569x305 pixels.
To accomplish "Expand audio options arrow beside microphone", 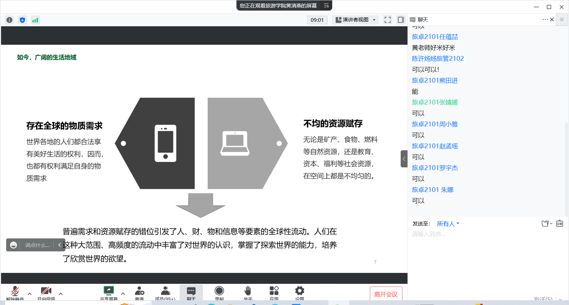I will pyautogui.click(x=30, y=294).
